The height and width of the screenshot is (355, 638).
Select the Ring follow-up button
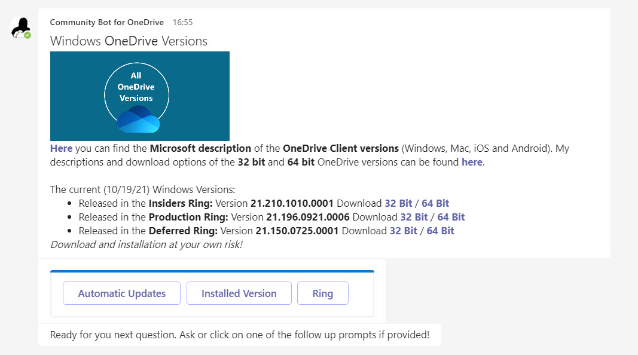tap(322, 293)
